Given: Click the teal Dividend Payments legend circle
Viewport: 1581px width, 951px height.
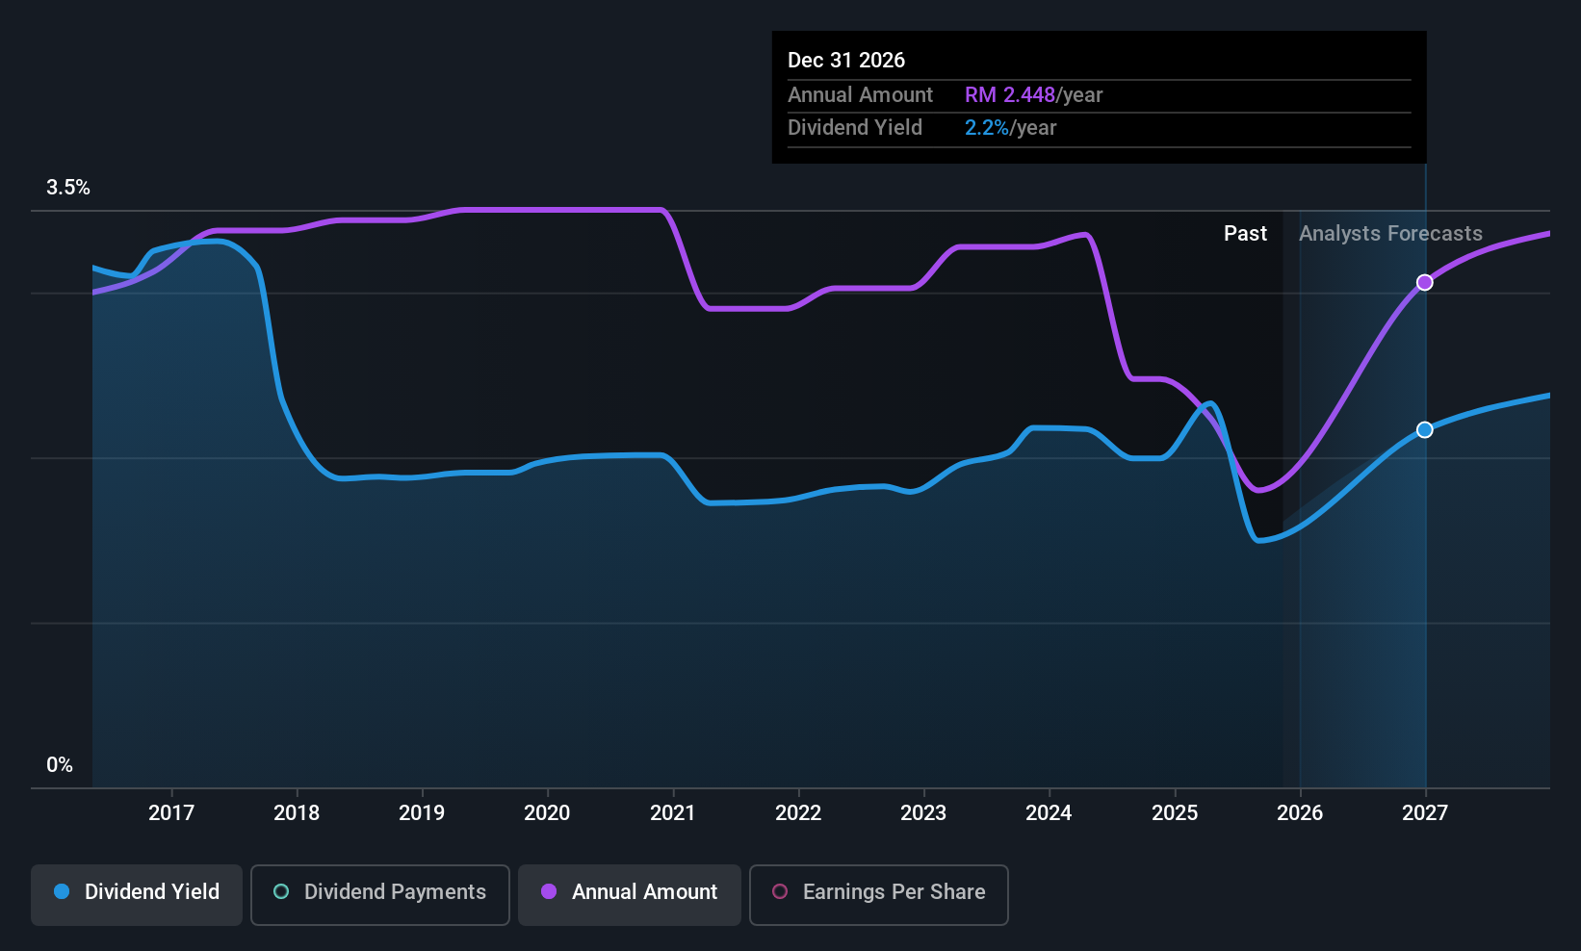Looking at the screenshot, I should click(x=281, y=891).
